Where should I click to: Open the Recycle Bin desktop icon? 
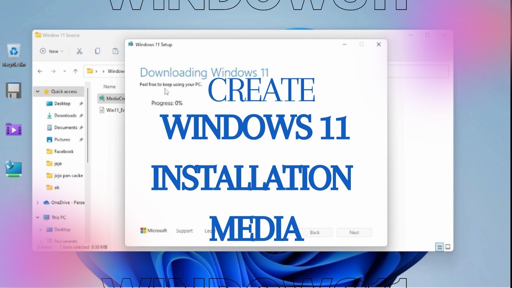pyautogui.click(x=14, y=55)
